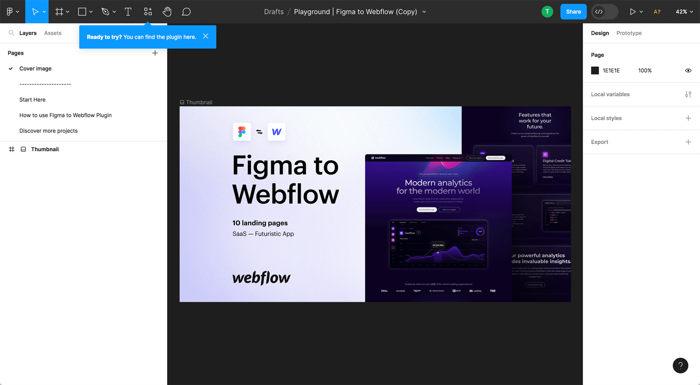This screenshot has height=385, width=700.
Task: Click the Webflow W icon in thumbnail
Action: [x=276, y=132]
